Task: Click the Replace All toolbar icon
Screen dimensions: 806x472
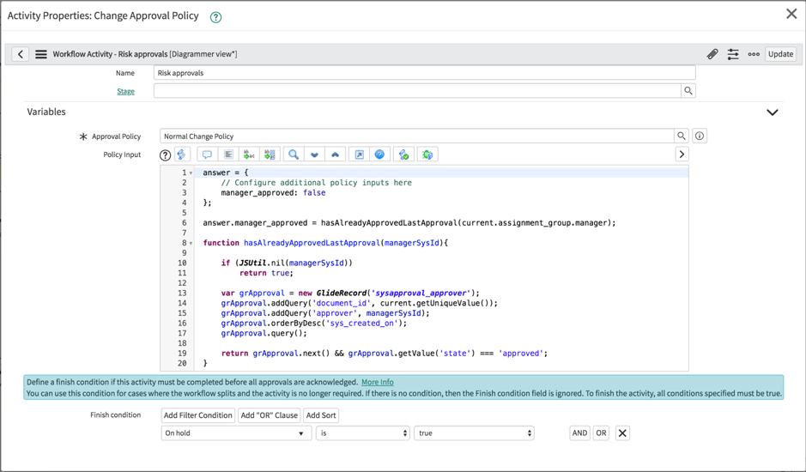Action: point(270,154)
